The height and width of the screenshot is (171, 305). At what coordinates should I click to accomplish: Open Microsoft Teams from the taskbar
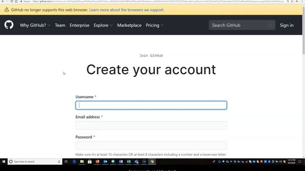136,161
